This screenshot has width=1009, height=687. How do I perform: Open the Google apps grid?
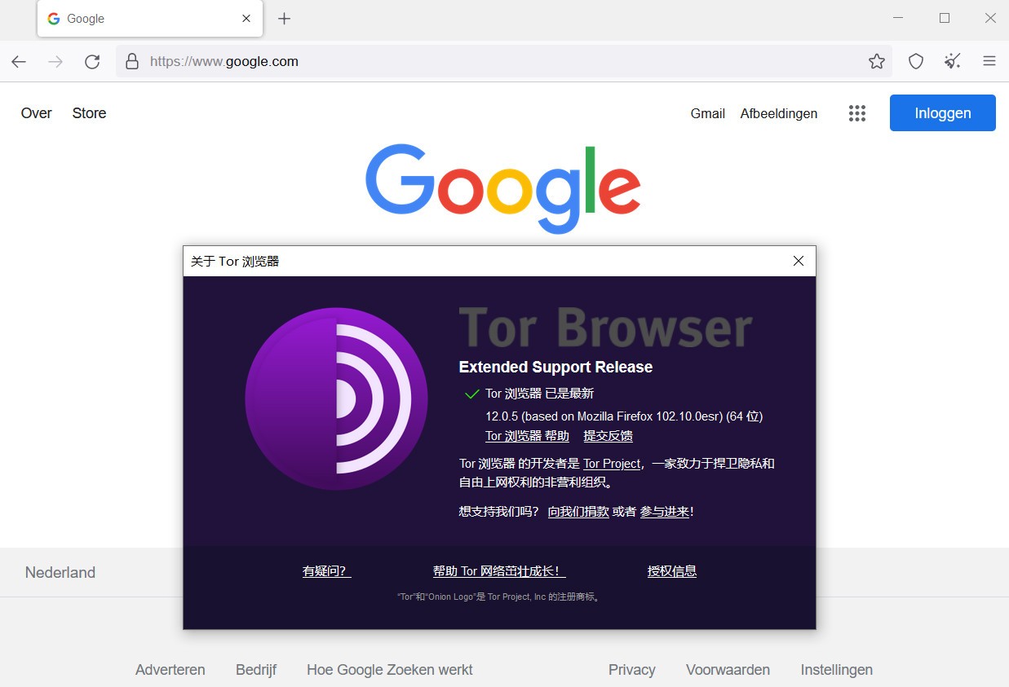[x=856, y=113]
